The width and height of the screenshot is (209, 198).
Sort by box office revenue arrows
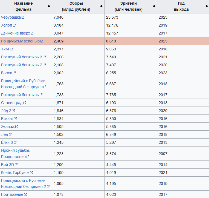tap(101, 6)
